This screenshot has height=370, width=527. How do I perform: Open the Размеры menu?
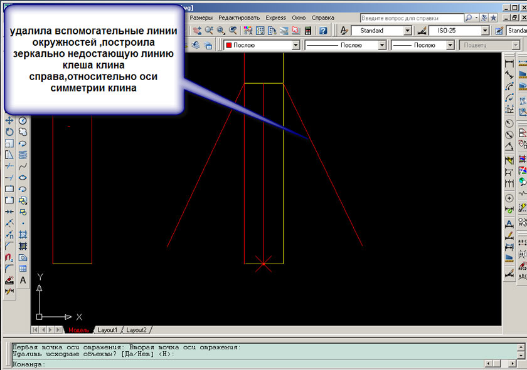201,18
